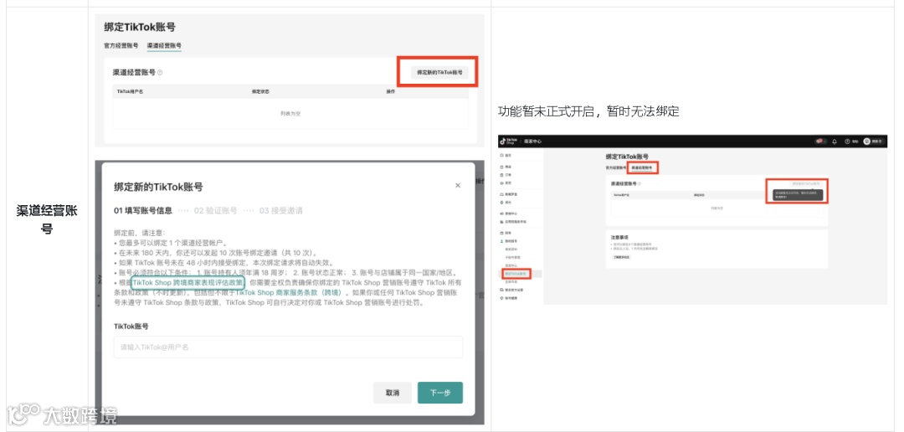Image resolution: width=904 pixels, height=432 pixels.
Task: Click 商家中心 text in the black Seller Center header
Action: 532,141
